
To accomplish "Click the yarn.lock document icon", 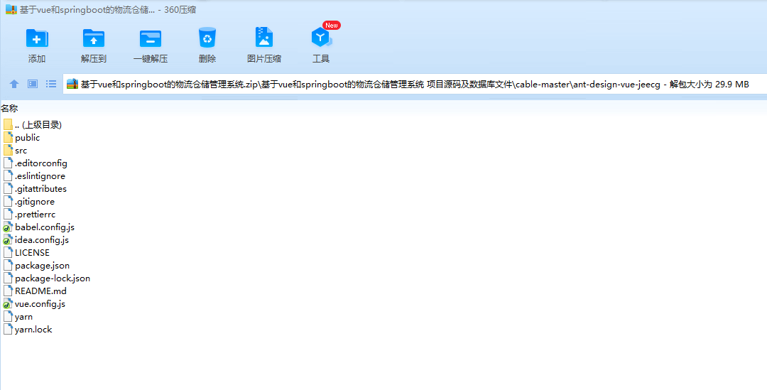I will tap(8, 330).
